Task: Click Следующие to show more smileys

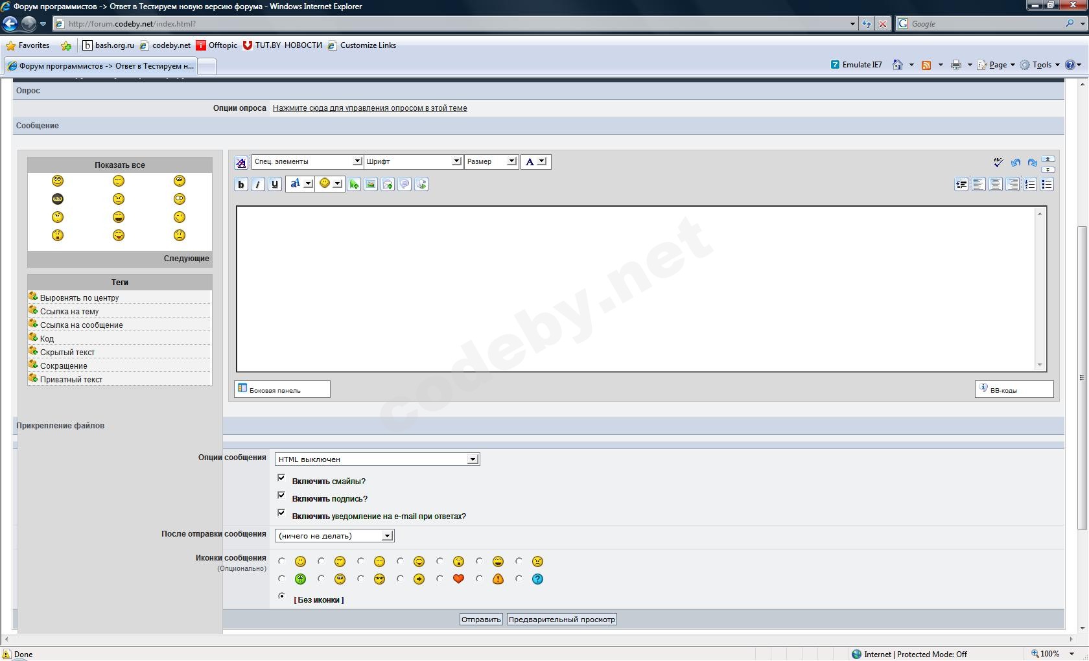Action: coord(187,259)
